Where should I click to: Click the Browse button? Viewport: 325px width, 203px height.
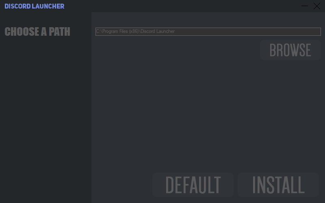290,50
